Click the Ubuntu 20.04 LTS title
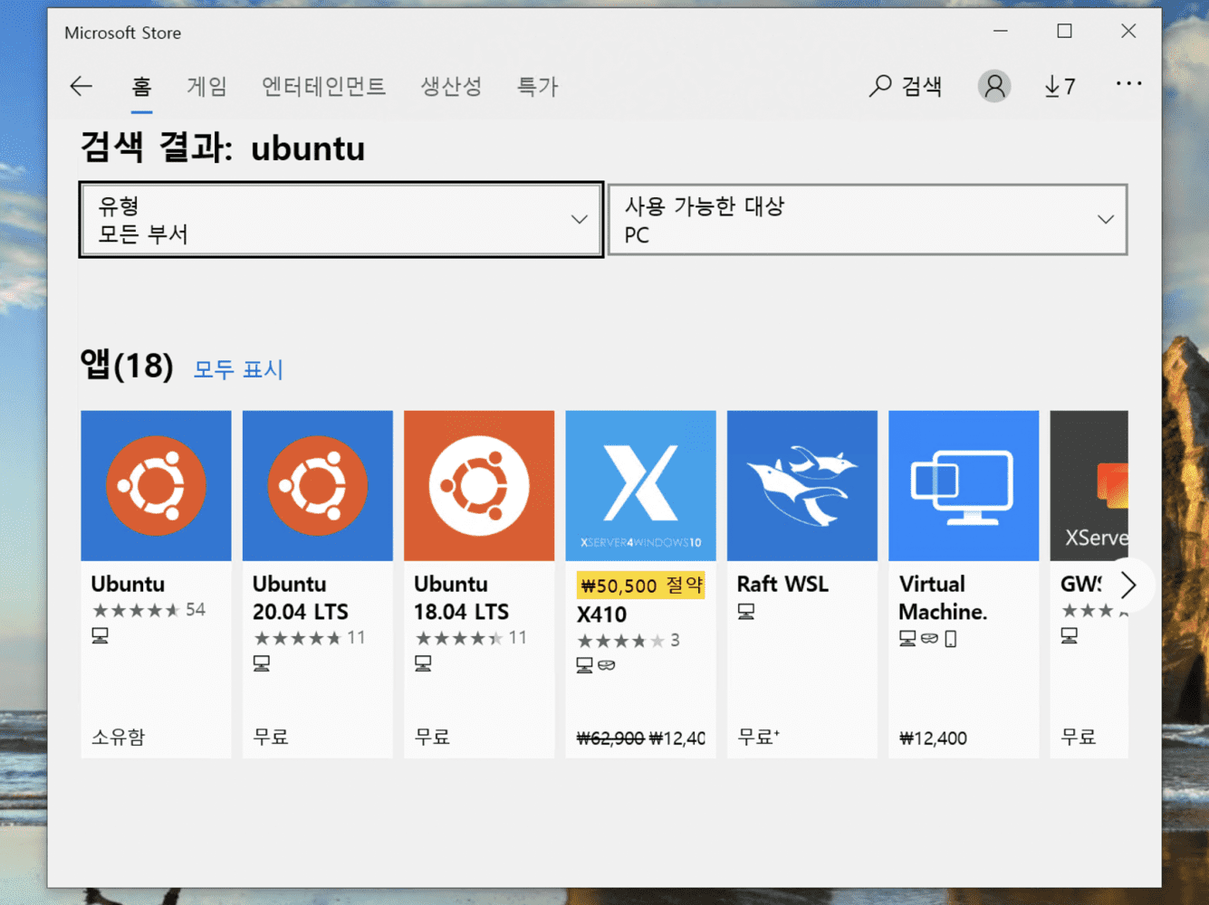 tap(301, 597)
